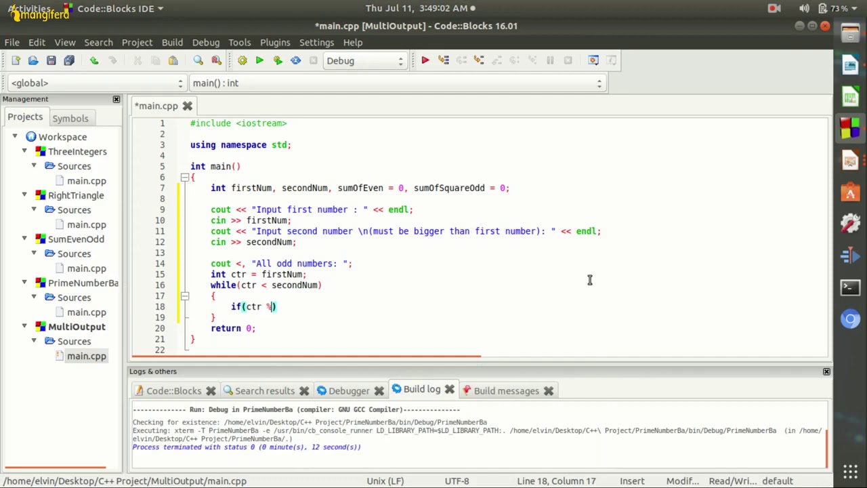The width and height of the screenshot is (867, 488).
Task: Open main.cpp under SumEvenOdd project
Action: click(x=86, y=268)
